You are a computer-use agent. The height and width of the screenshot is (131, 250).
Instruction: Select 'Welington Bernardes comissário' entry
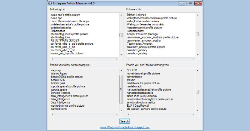(x=145, y=24)
